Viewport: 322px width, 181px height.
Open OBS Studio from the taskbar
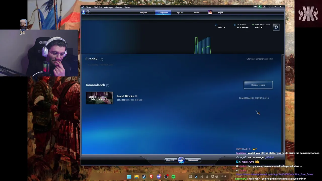166,177
